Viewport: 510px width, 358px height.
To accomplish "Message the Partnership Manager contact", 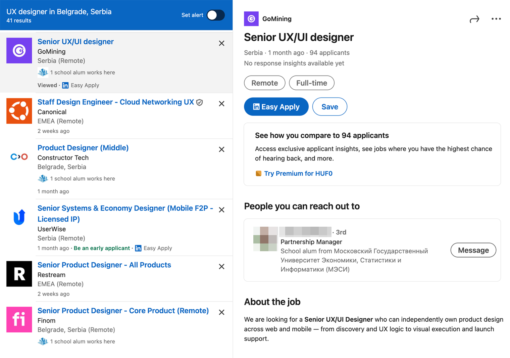I will click(473, 250).
